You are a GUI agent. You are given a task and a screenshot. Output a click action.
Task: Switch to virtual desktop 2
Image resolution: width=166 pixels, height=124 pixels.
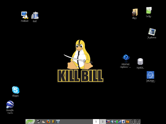point(103,121)
